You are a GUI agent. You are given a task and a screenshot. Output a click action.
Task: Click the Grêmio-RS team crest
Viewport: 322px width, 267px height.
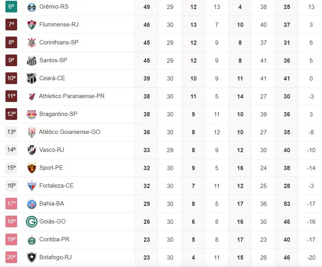[x=32, y=7]
